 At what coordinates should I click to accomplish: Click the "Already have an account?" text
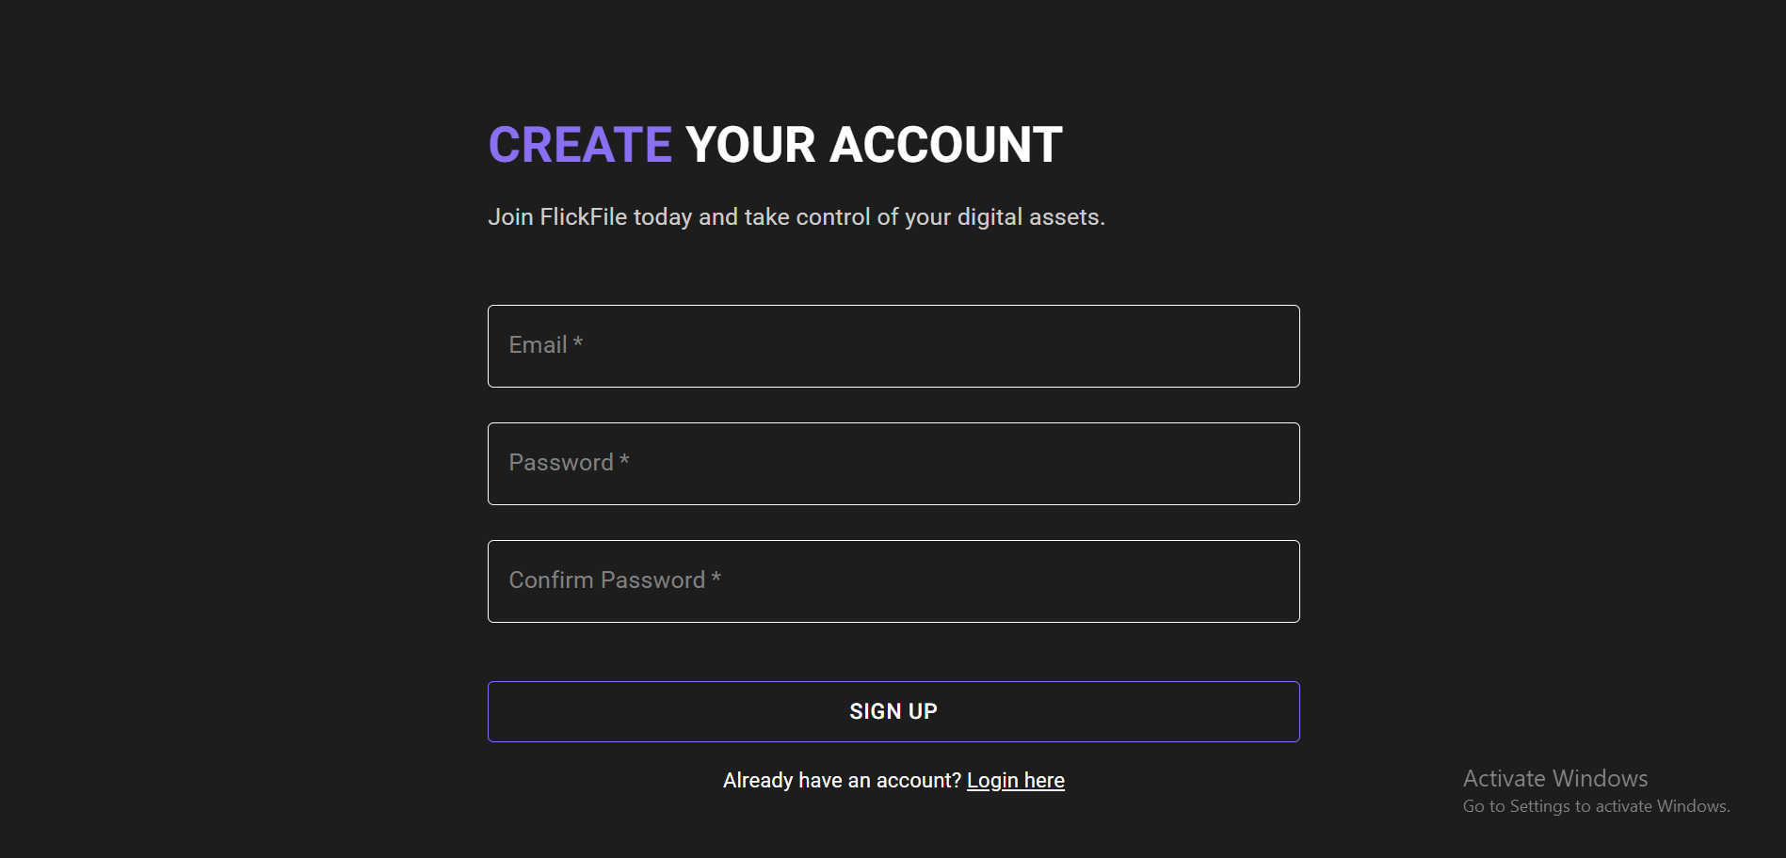click(x=842, y=781)
